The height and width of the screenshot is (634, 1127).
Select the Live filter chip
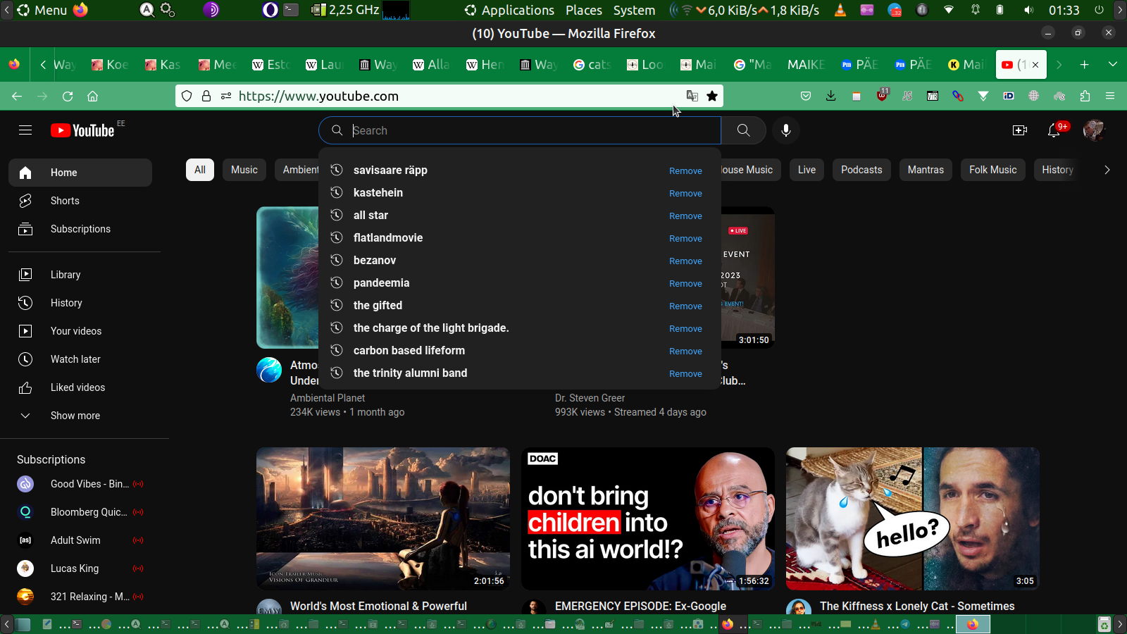(x=807, y=170)
